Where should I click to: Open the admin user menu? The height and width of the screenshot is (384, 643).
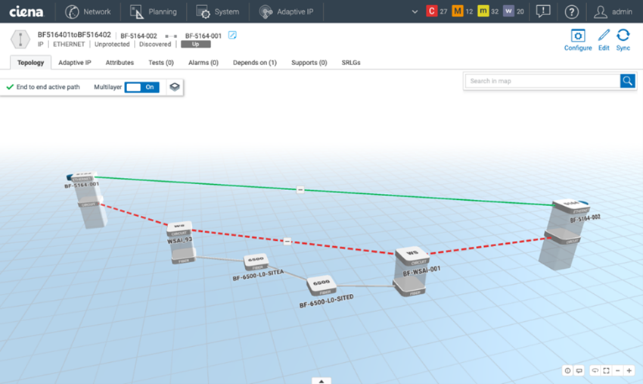coord(613,12)
